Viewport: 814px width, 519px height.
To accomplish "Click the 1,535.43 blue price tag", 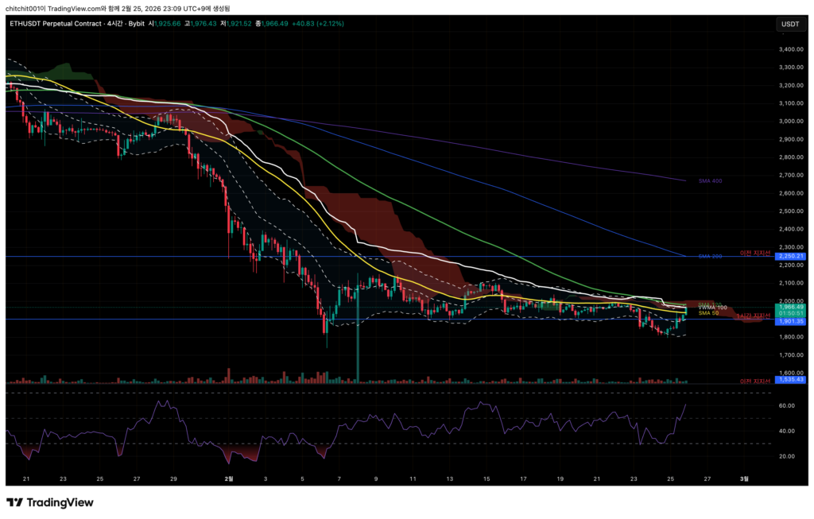I will click(x=790, y=380).
